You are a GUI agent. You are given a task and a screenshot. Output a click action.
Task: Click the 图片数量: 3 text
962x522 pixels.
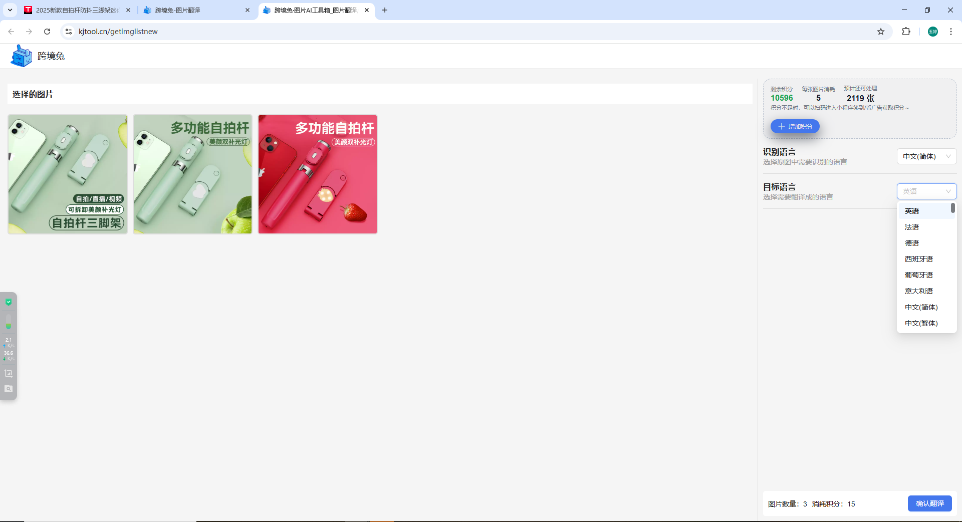click(x=788, y=504)
